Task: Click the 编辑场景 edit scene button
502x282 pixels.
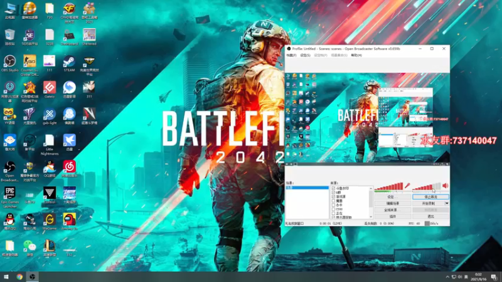Action: (x=393, y=203)
